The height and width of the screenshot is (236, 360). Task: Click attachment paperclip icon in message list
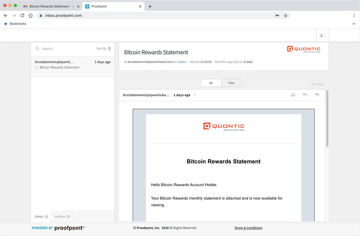(x=37, y=67)
